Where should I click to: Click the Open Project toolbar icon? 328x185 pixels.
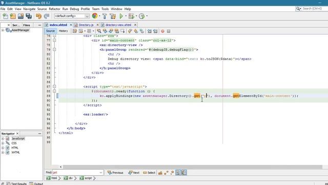[20, 16]
